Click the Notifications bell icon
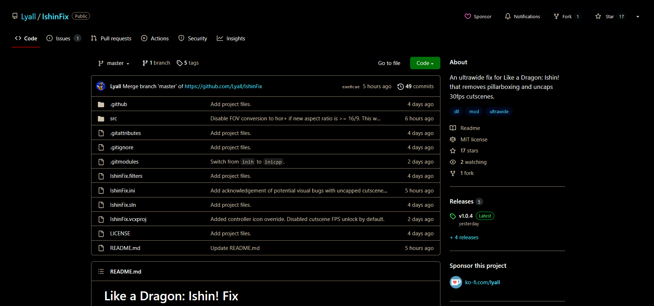 508,16
